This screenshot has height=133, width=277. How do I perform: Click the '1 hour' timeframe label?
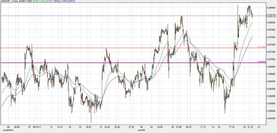(x=14, y=1)
